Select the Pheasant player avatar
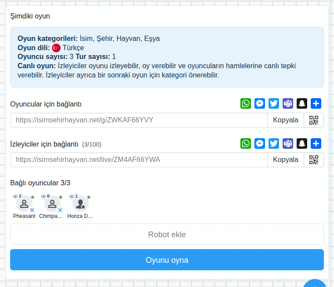Viewport: 334px width, 287px height. pos(24,204)
